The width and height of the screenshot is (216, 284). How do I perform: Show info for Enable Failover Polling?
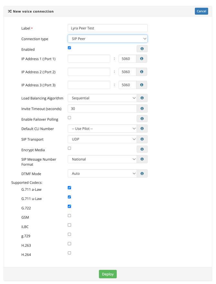click(x=142, y=119)
